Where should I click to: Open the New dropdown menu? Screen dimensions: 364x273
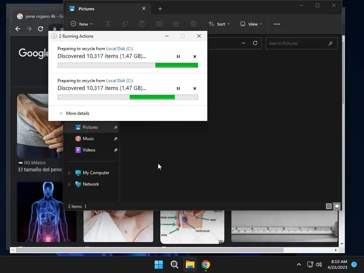tap(82, 24)
